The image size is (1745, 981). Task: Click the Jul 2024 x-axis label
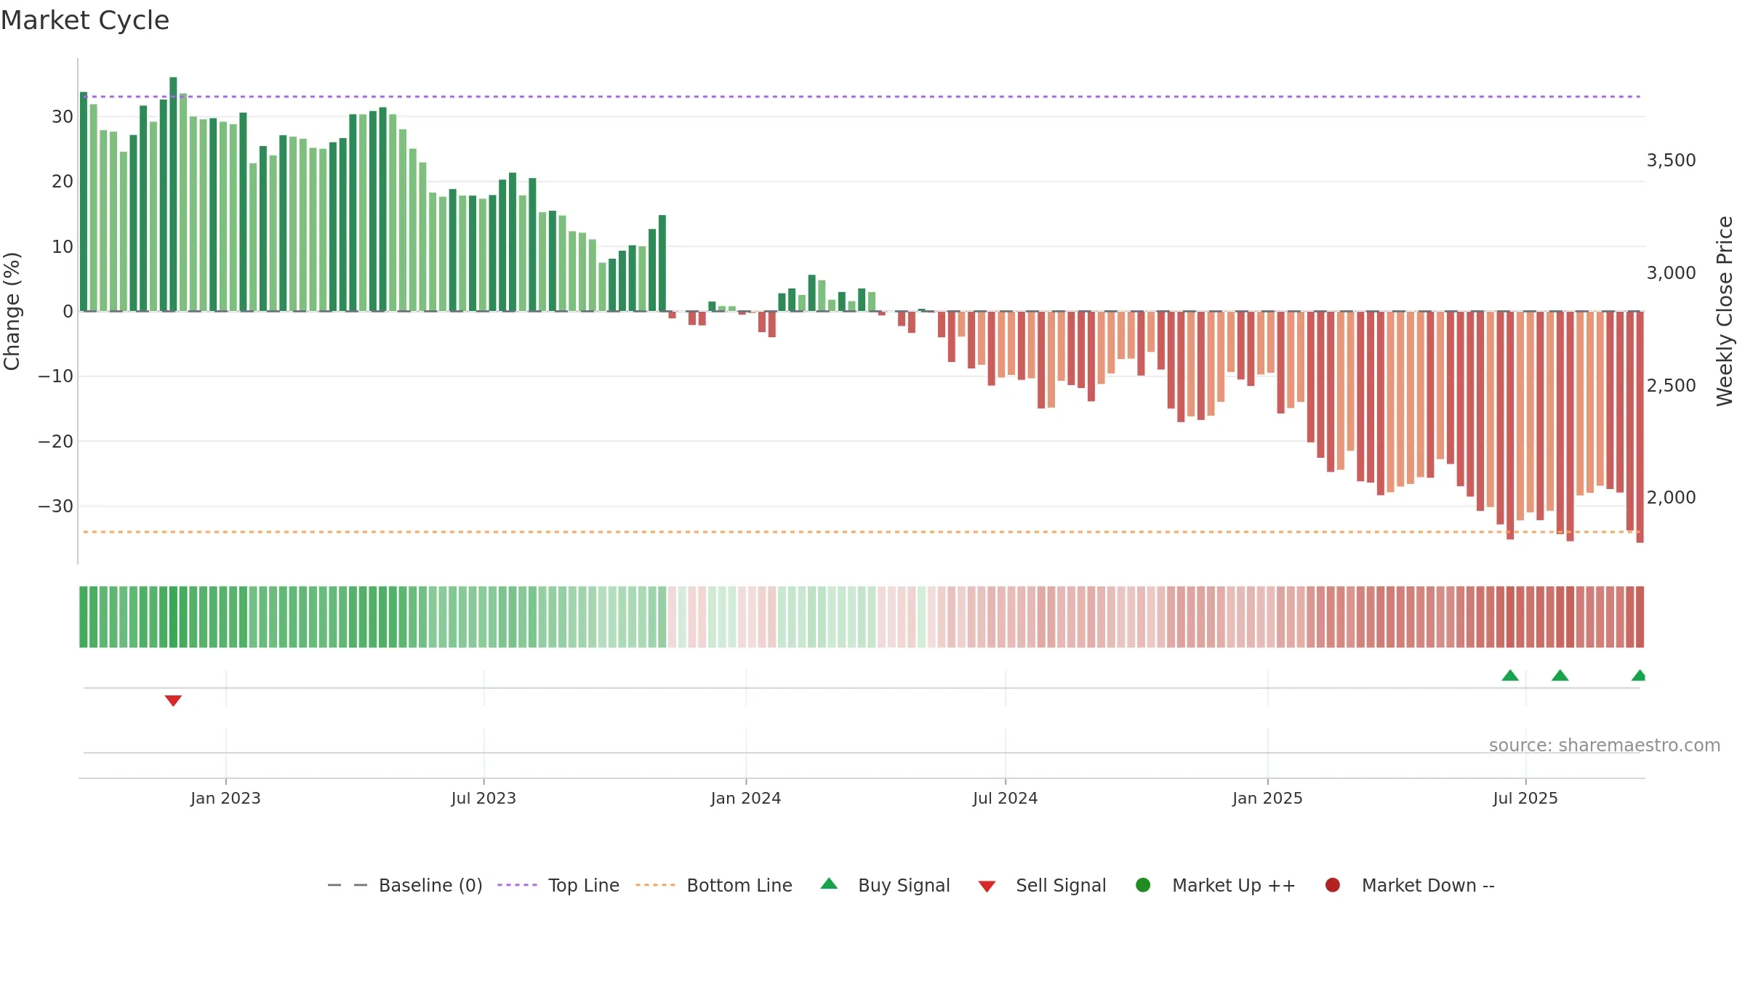(x=1006, y=799)
